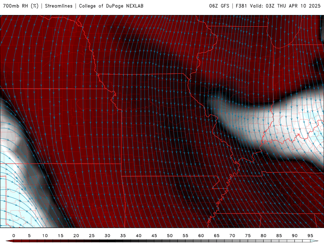Screen dimensions: 324x243
Task: Click the '35' colorbar label
Action: [123, 236]
